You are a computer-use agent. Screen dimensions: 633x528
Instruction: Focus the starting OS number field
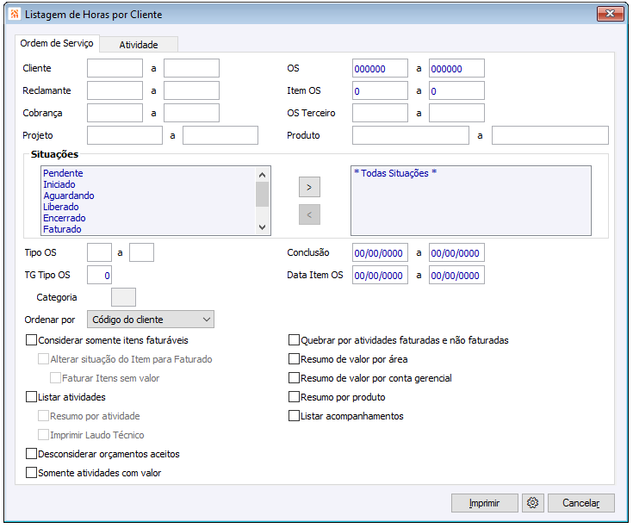pos(380,68)
